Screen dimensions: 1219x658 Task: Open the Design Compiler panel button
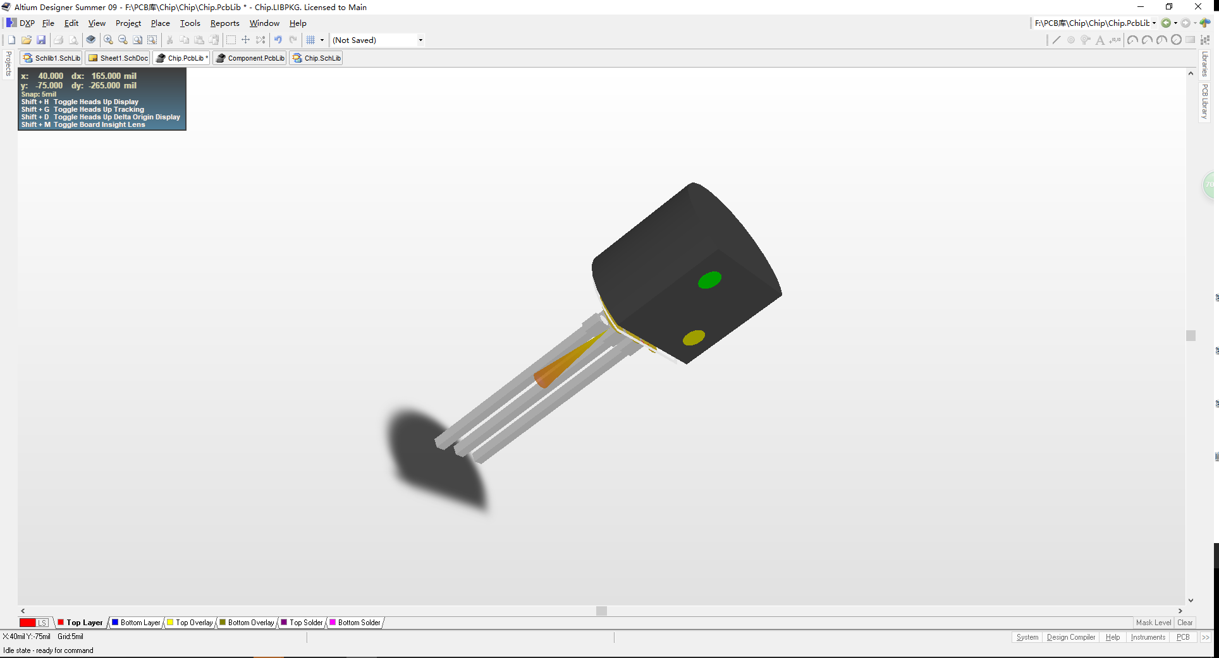[1071, 637]
